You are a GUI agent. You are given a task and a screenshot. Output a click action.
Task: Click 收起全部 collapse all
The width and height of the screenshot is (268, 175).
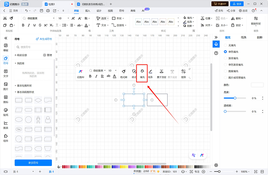(21, 55)
